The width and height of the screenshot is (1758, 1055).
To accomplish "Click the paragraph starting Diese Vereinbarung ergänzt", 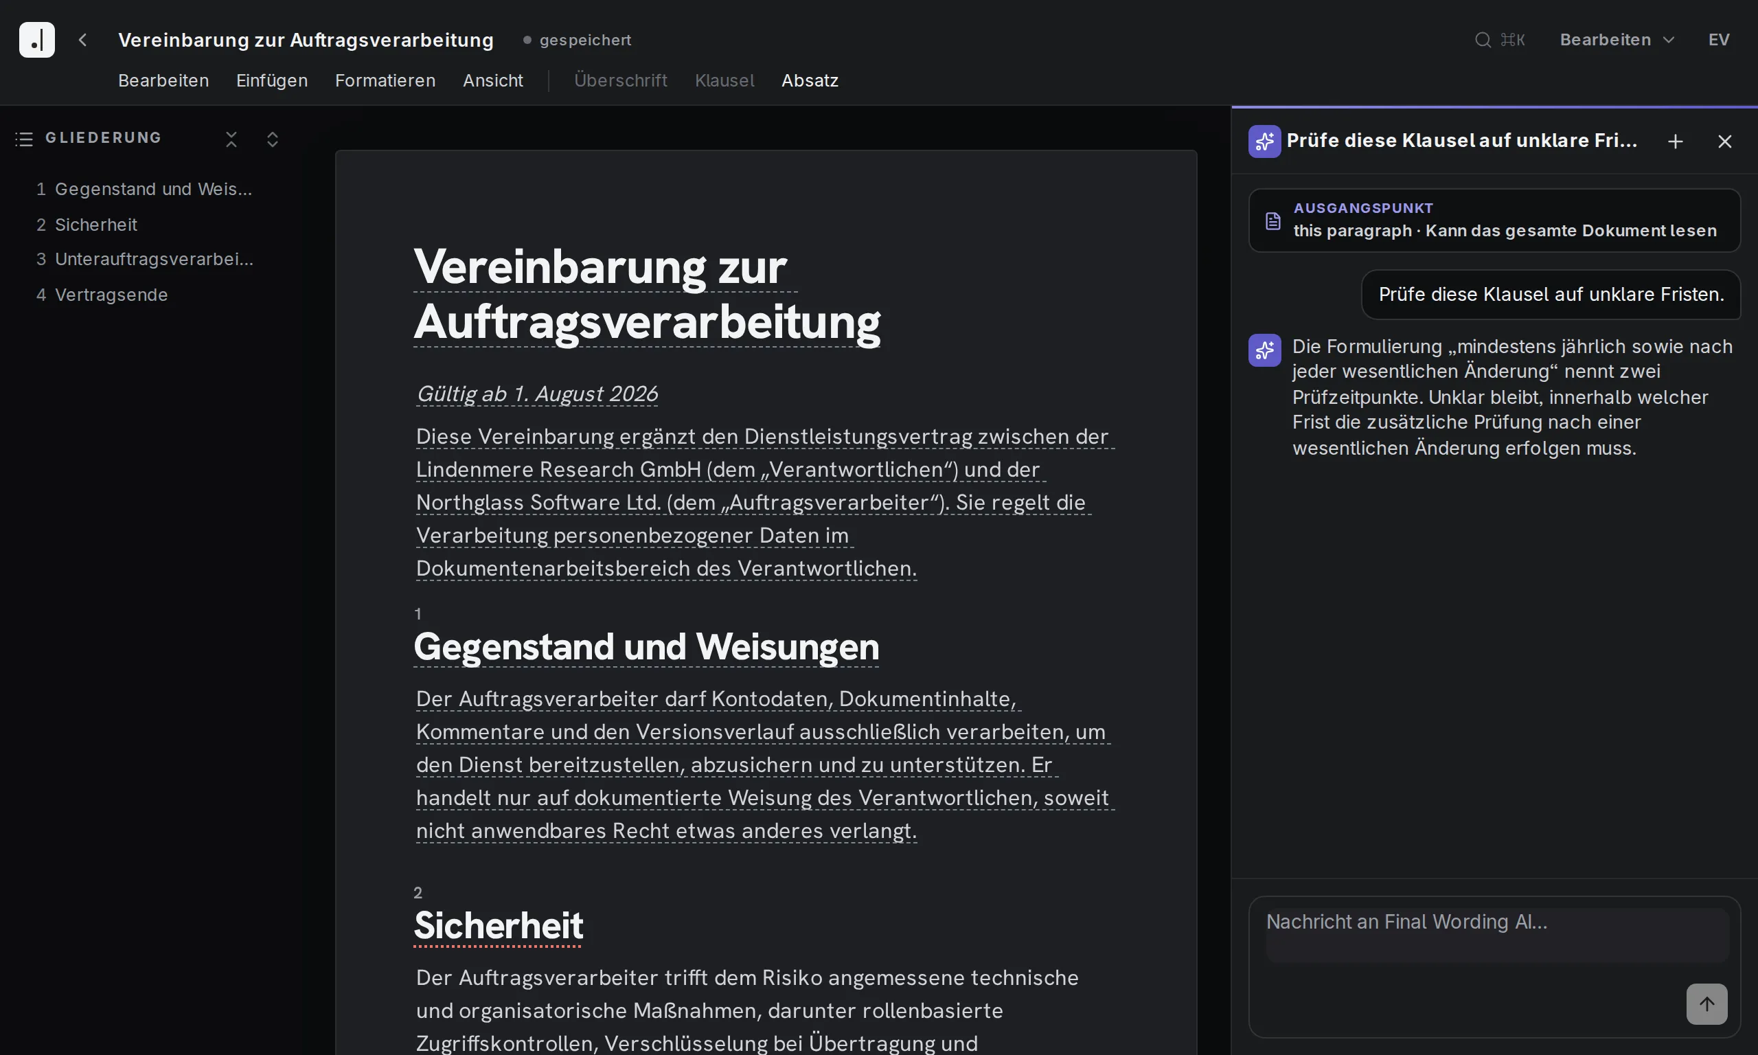I will pos(765,502).
